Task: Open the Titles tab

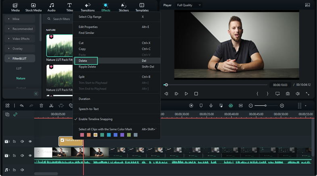Action: [69, 8]
